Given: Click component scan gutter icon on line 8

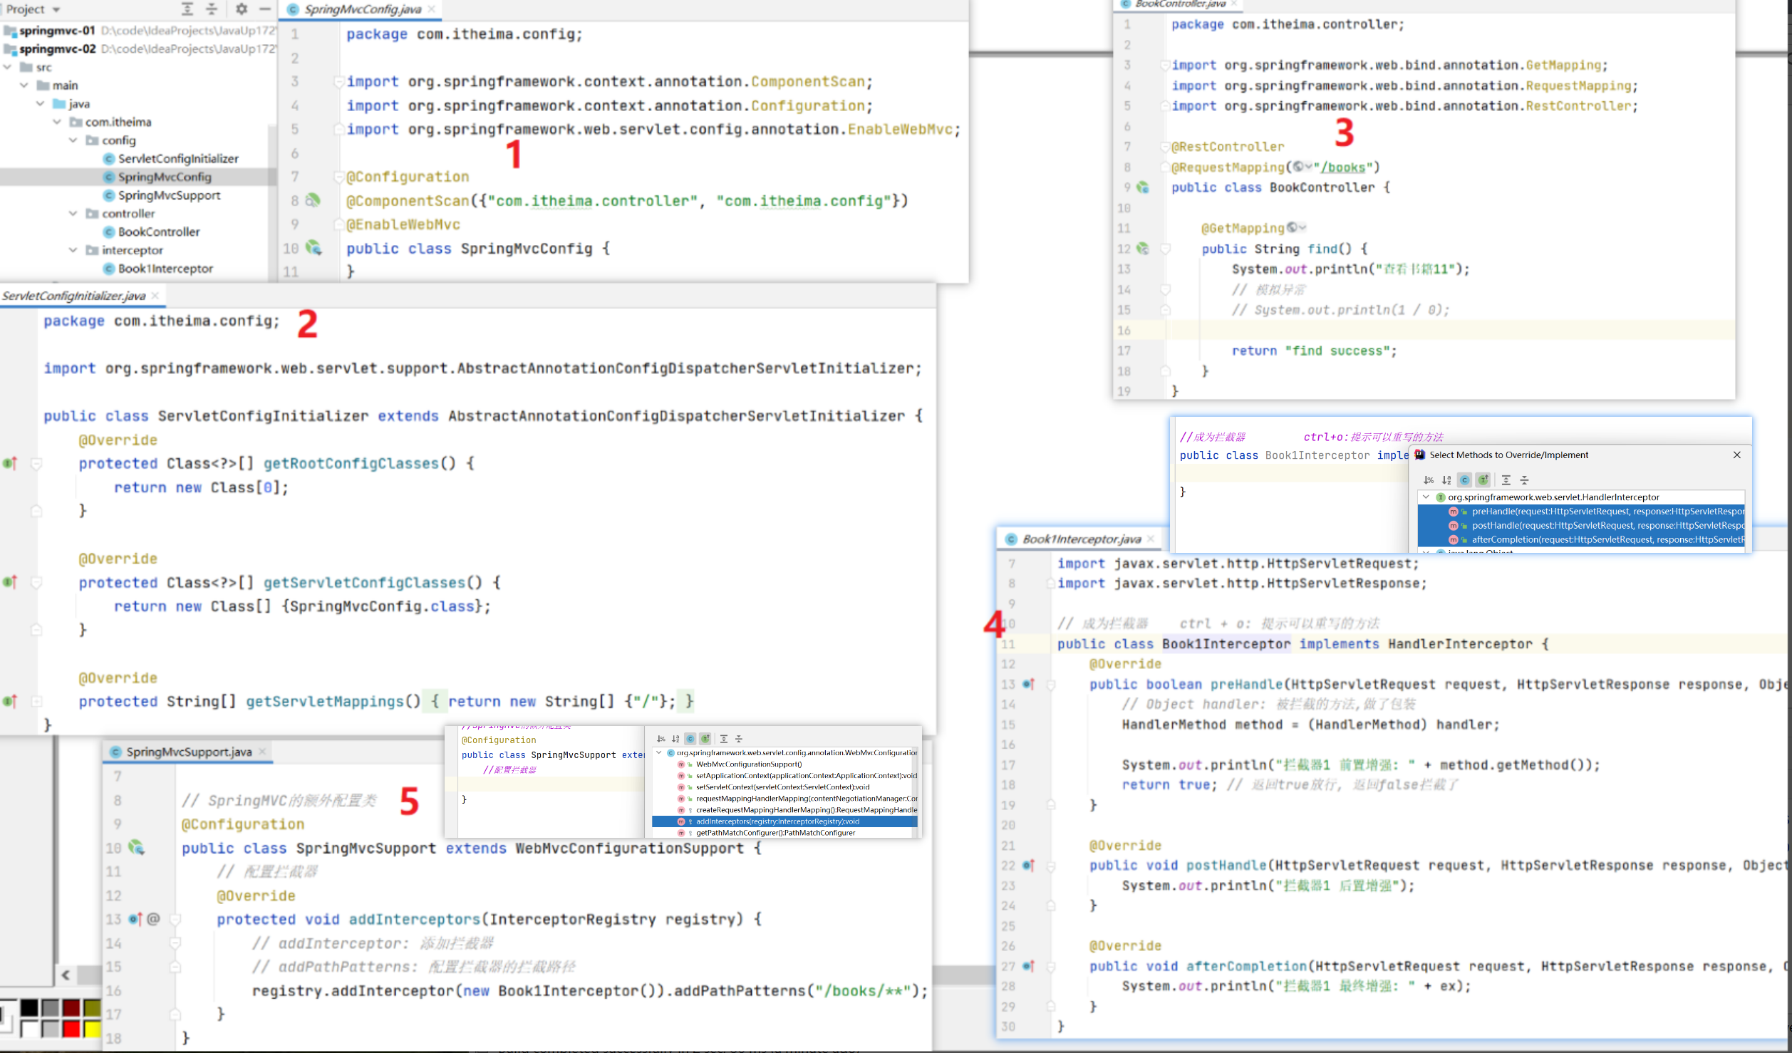Looking at the screenshot, I should click(313, 201).
